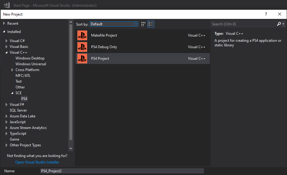This screenshot has width=287, height=175.
Task: Select SQL Server category
Action: [x=18, y=110]
